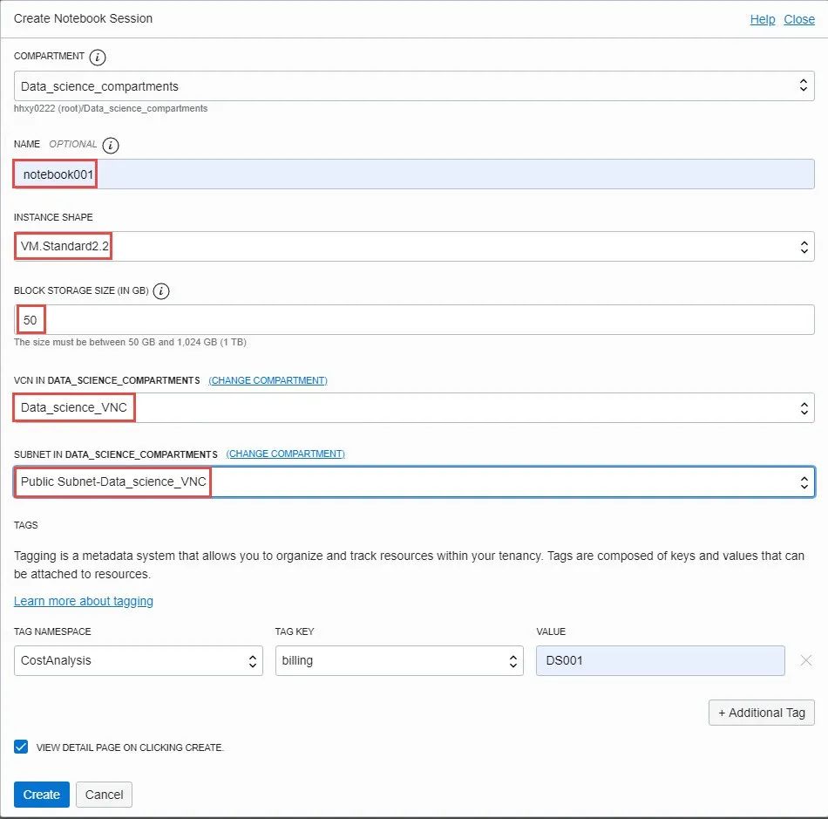This screenshot has height=819, width=828.
Task: Open the Help link
Action: (763, 19)
